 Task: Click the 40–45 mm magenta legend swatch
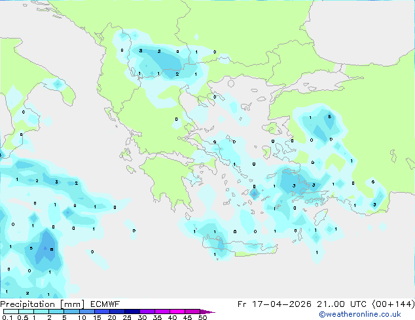(177, 312)
